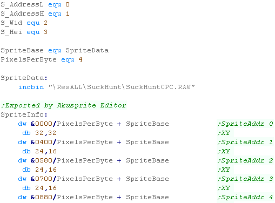
Task: Click ;XY comment beside db 32,32
Action: [x=224, y=133]
